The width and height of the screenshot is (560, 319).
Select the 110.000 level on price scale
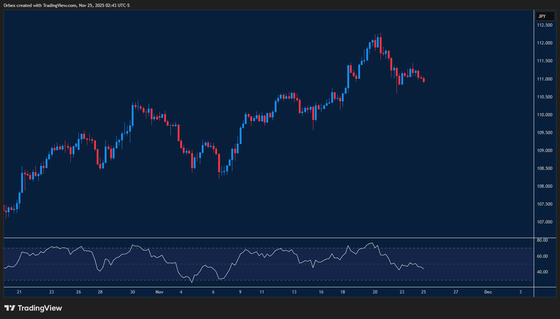(x=544, y=115)
